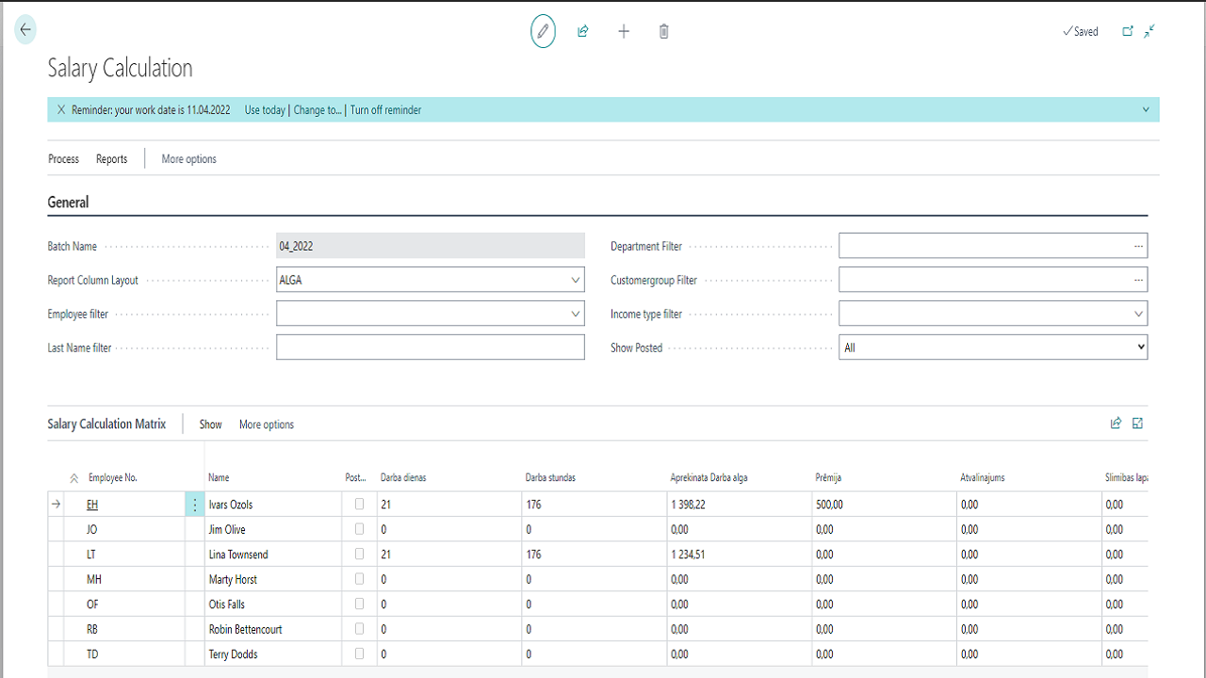
Task: Click the trash delete icon
Action: click(664, 31)
